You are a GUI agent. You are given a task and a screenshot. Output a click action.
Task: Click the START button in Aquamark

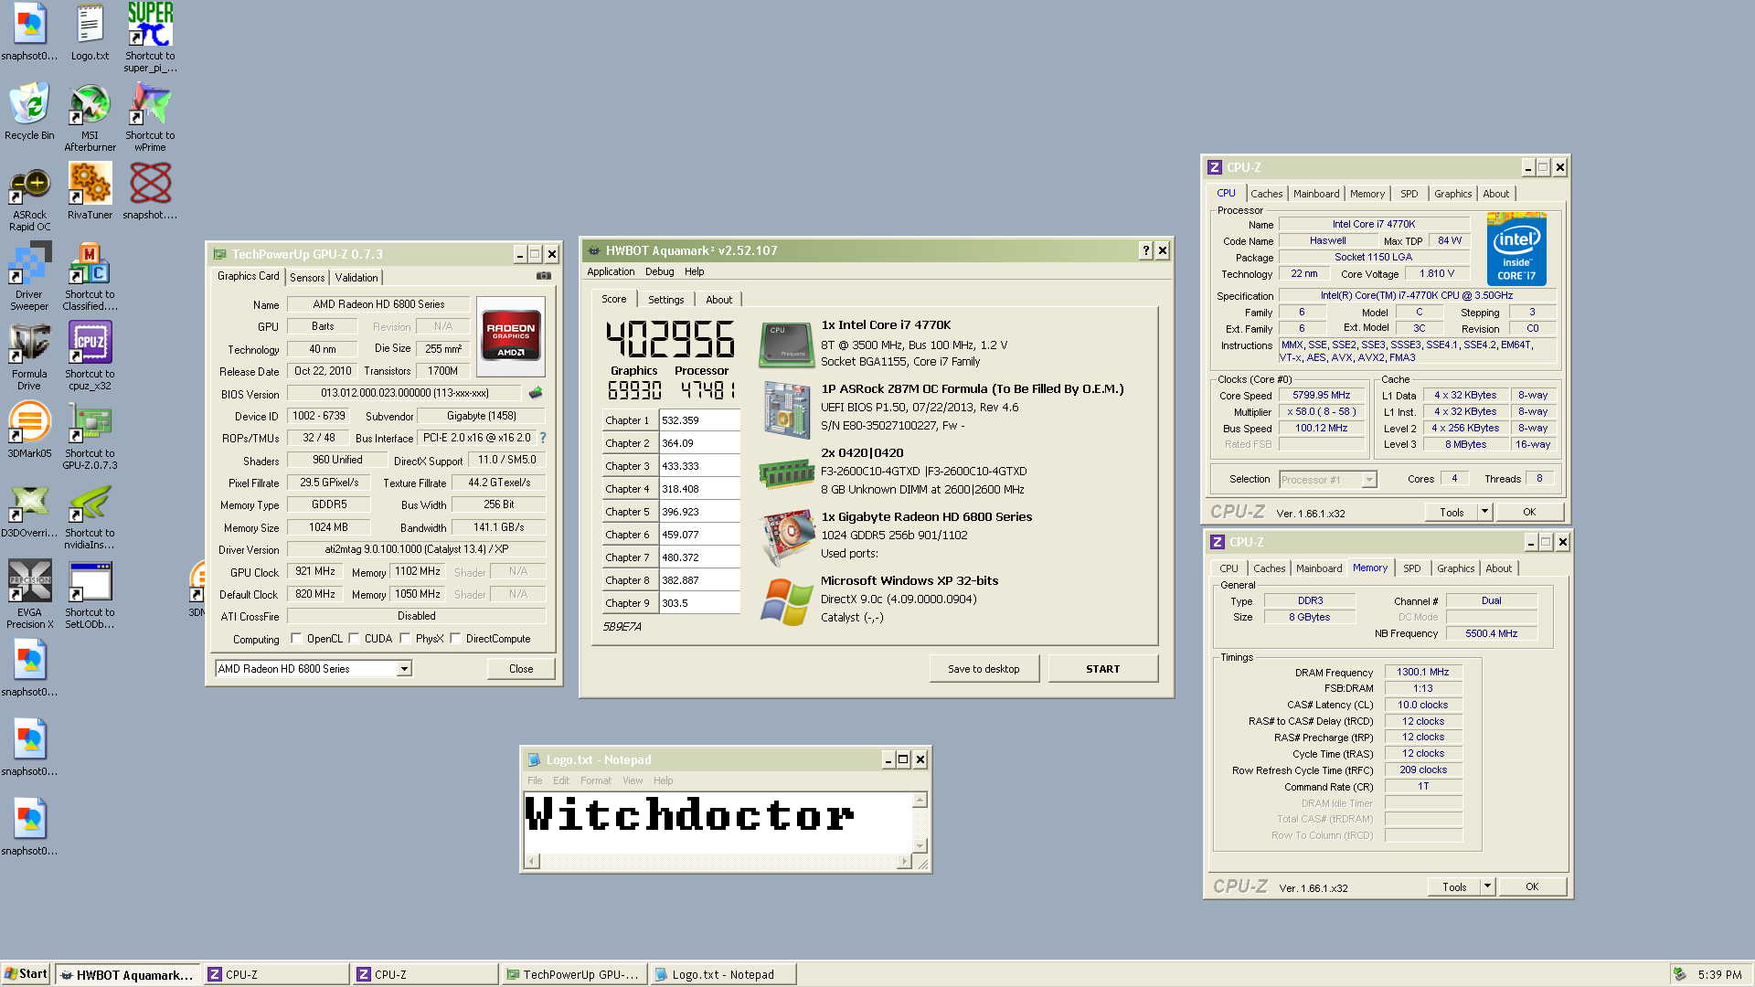coord(1102,669)
